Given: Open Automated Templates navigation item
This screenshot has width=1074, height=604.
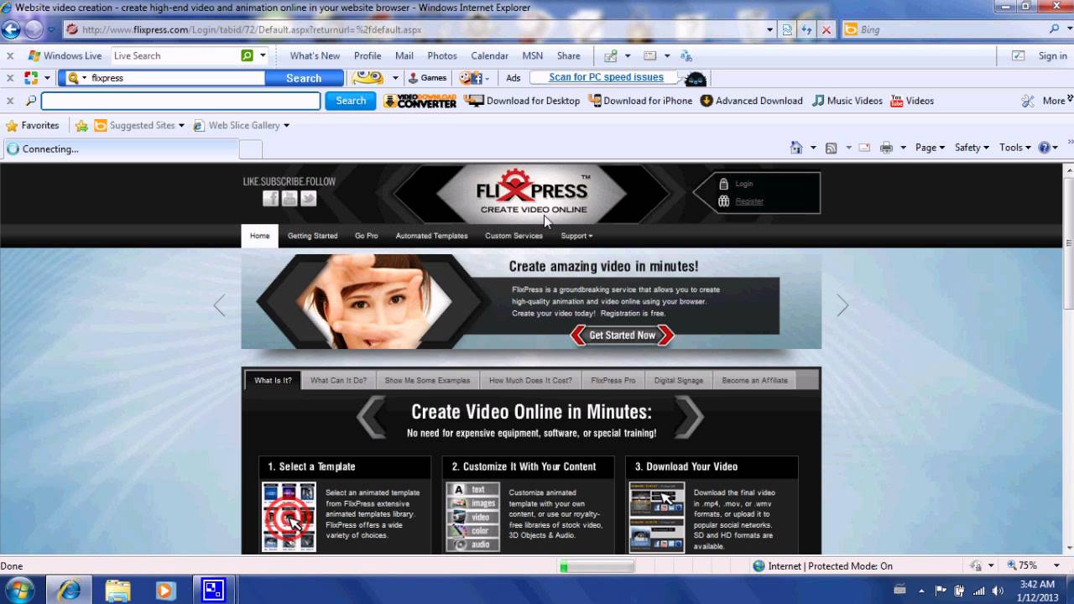Looking at the screenshot, I should pyautogui.click(x=431, y=236).
